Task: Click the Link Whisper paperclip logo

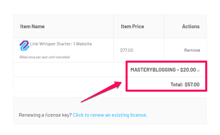Action: click(x=25, y=46)
